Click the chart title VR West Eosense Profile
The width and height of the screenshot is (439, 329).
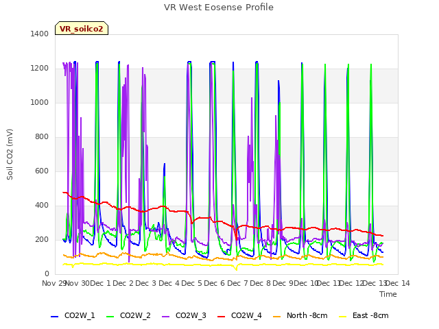click(218, 7)
